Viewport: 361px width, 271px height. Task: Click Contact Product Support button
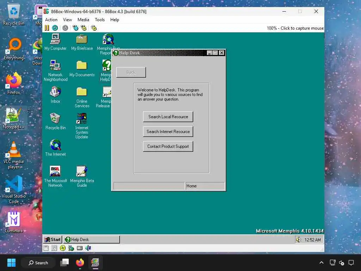(x=168, y=146)
